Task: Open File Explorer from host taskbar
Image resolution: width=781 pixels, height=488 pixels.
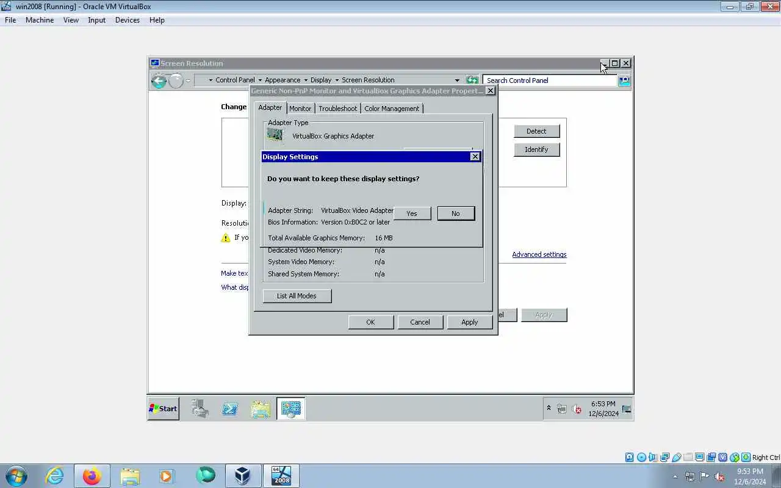Action: [130, 476]
